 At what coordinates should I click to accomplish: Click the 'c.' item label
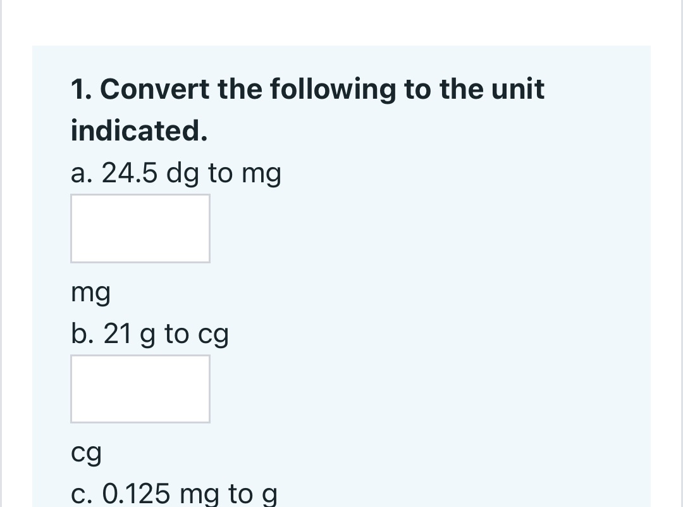(x=81, y=493)
